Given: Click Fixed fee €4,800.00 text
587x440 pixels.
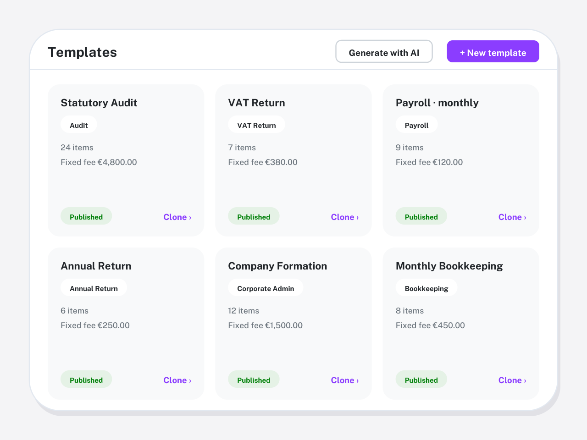Looking at the screenshot, I should pos(99,162).
